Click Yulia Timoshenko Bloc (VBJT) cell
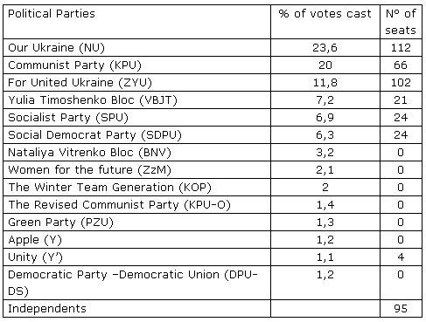Image resolution: width=426 pixels, height=322 pixels. [136, 100]
